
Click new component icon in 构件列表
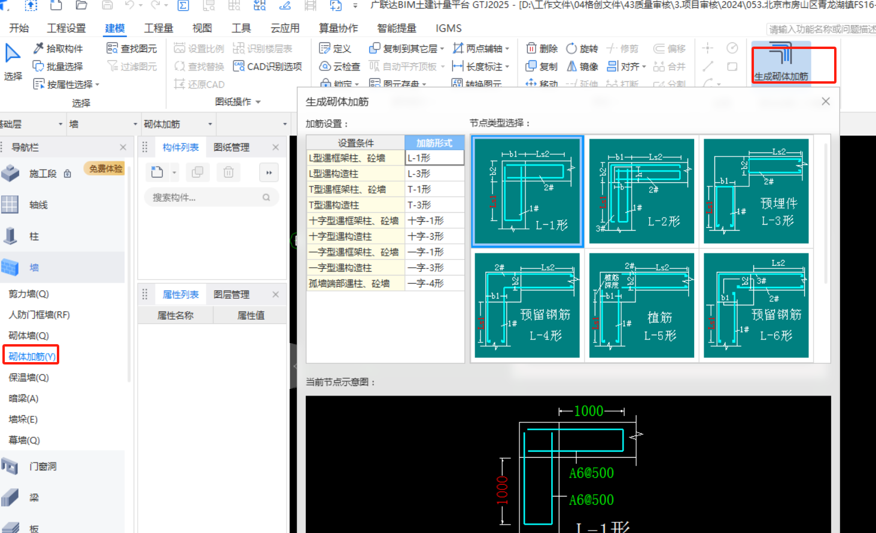(x=157, y=173)
